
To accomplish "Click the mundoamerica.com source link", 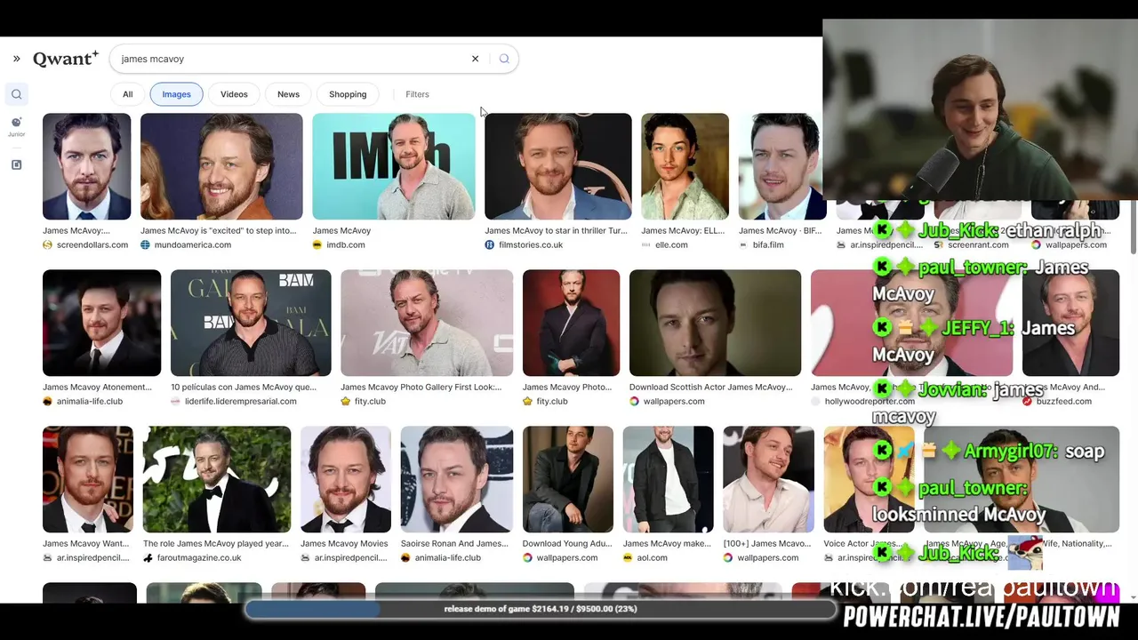I will point(193,245).
